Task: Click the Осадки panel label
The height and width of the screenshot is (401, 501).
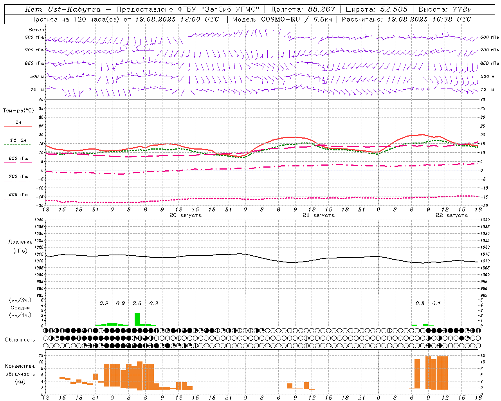Action: 20,308
